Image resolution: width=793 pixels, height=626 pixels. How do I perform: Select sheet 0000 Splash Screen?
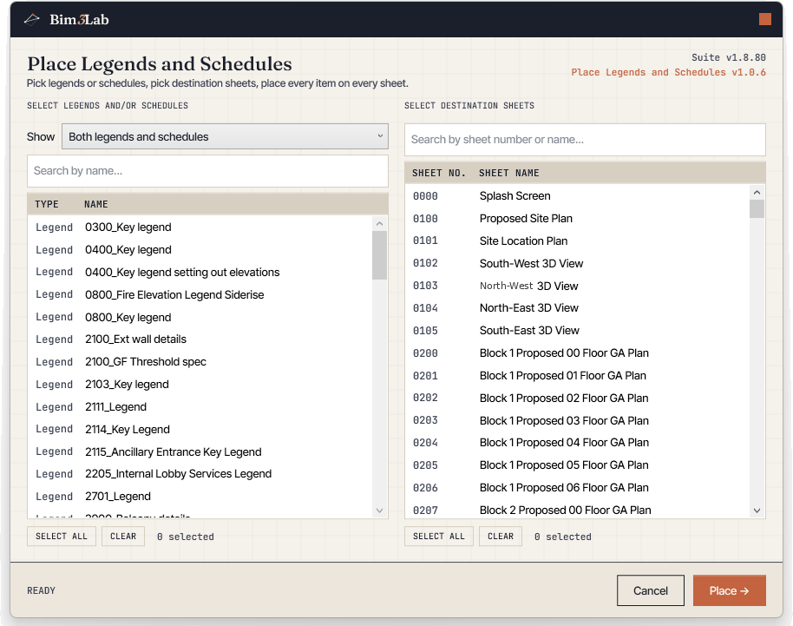tap(578, 196)
